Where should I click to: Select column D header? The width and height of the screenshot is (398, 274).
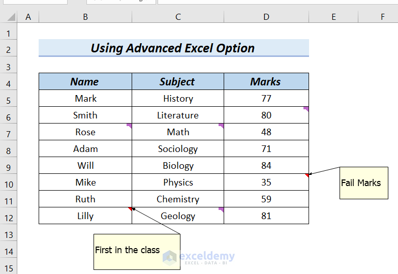coord(266,17)
